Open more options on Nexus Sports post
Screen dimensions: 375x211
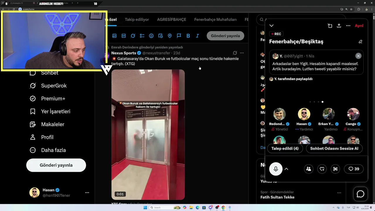pyautogui.click(x=242, y=53)
